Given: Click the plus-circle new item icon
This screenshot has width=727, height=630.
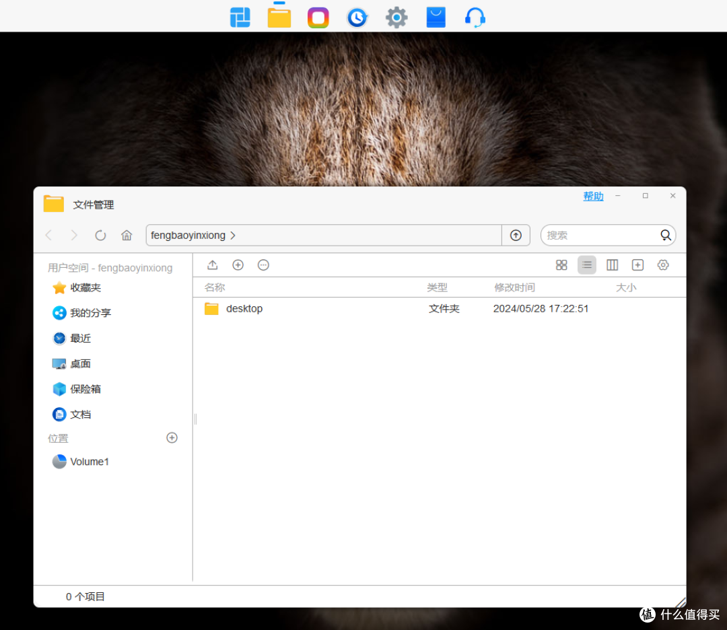Looking at the screenshot, I should tap(238, 265).
